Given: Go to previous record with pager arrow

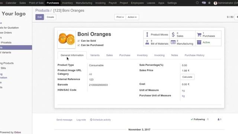Looking at the screenshot, I should coord(237,17).
